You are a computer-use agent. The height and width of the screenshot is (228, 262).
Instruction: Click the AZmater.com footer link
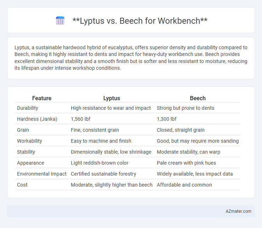point(238,211)
